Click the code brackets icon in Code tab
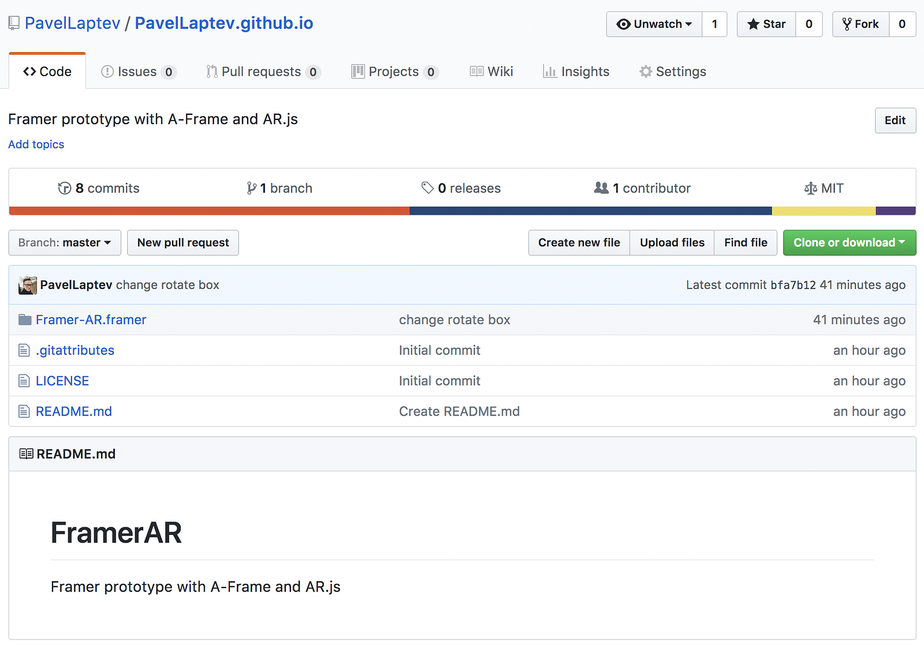Screen dimensions: 924x648 coord(29,72)
